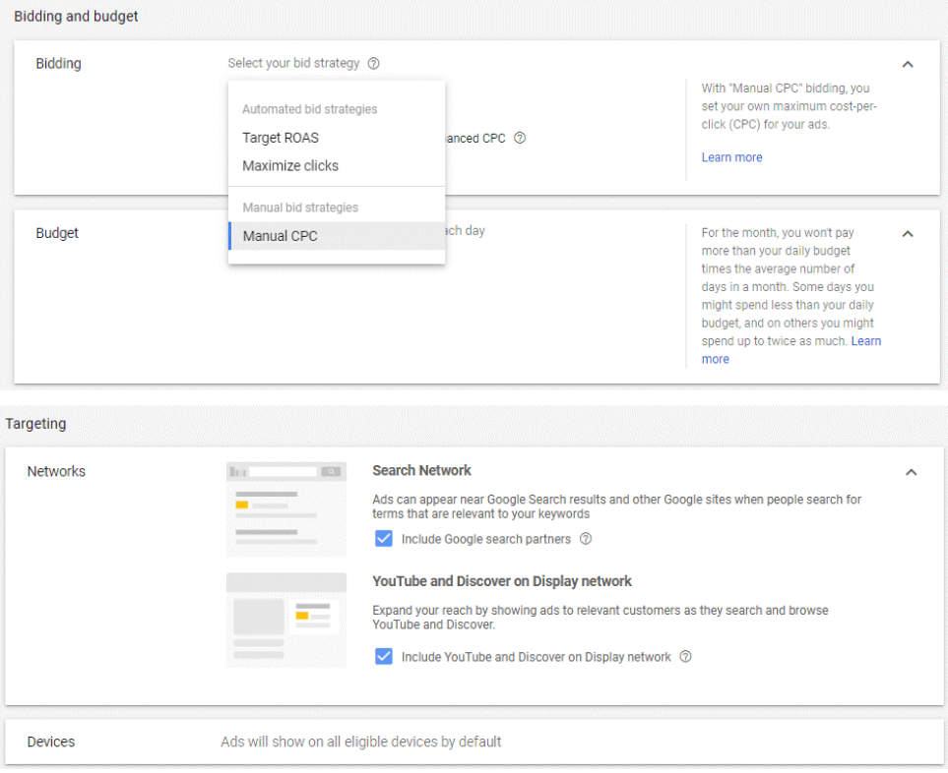Open Learn more link about Manual CPC
948x773 pixels.
[x=731, y=157]
